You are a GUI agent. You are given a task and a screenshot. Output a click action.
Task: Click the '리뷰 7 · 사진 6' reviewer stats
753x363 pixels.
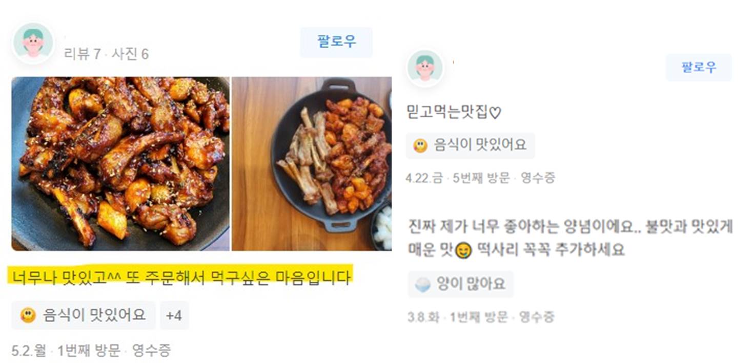tap(106, 54)
